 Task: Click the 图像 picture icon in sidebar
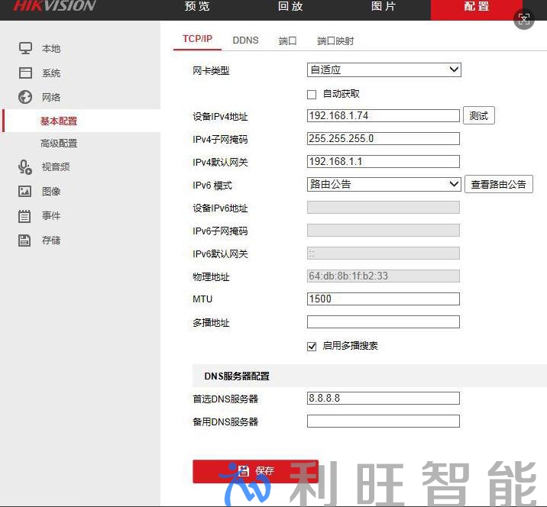25,192
